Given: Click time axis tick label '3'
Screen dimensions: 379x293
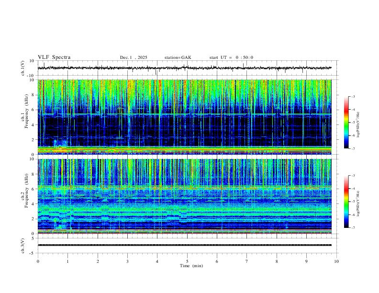Looking at the screenshot, I should [x=127, y=261].
